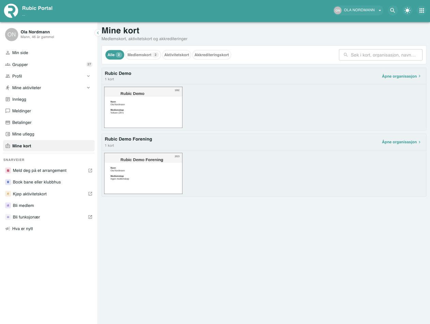Expand the Profil menu chevron

tap(88, 76)
